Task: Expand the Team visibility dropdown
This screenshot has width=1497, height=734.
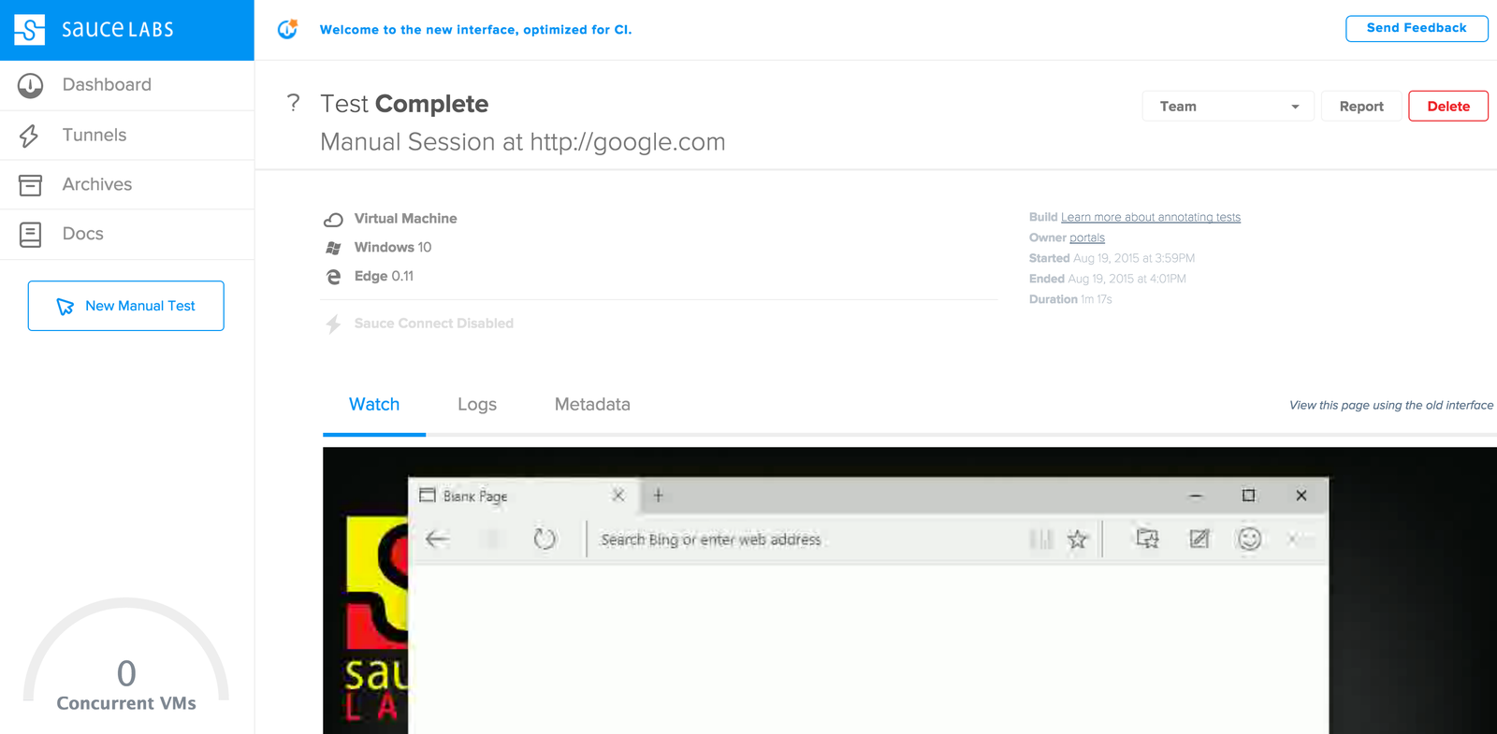Action: (x=1228, y=107)
